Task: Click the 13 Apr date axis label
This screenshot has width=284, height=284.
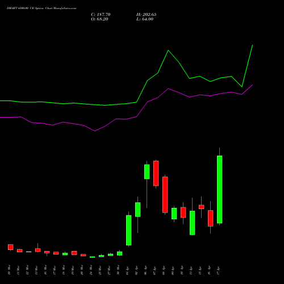Action: click(x=191, y=271)
